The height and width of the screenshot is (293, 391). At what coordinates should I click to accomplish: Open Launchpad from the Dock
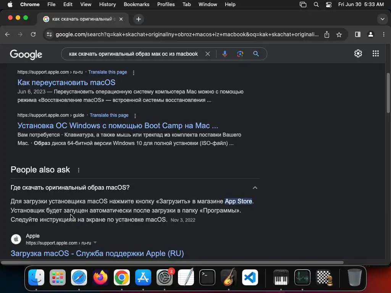click(x=58, y=277)
